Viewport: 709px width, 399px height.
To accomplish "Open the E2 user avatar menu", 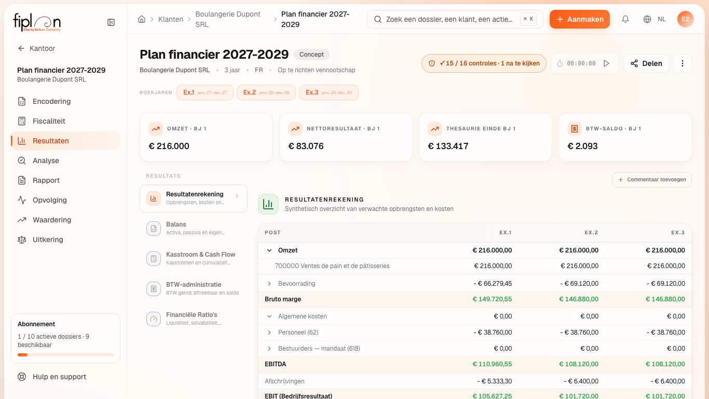I will point(686,19).
